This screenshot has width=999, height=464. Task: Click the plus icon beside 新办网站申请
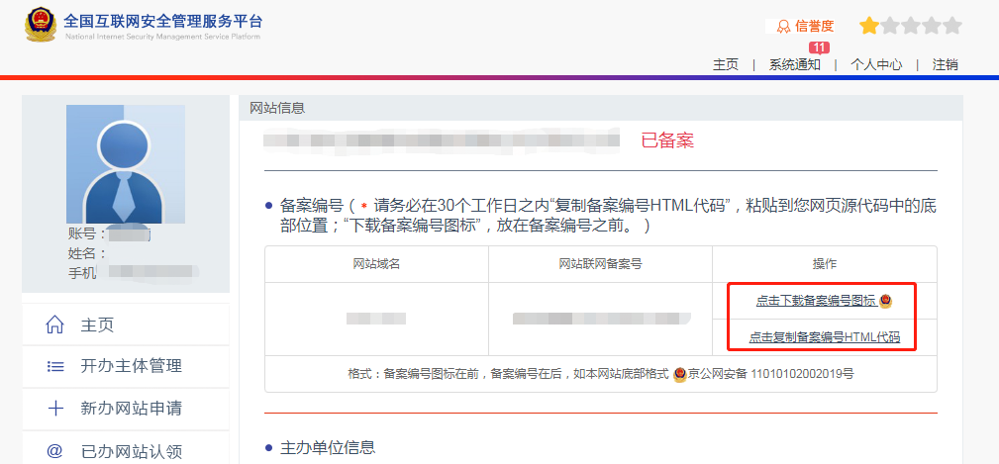[55, 409]
